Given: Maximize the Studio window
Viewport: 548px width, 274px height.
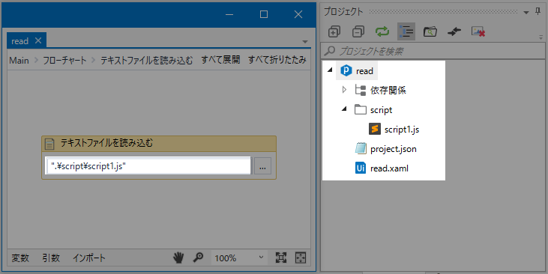Looking at the screenshot, I should (264, 14).
